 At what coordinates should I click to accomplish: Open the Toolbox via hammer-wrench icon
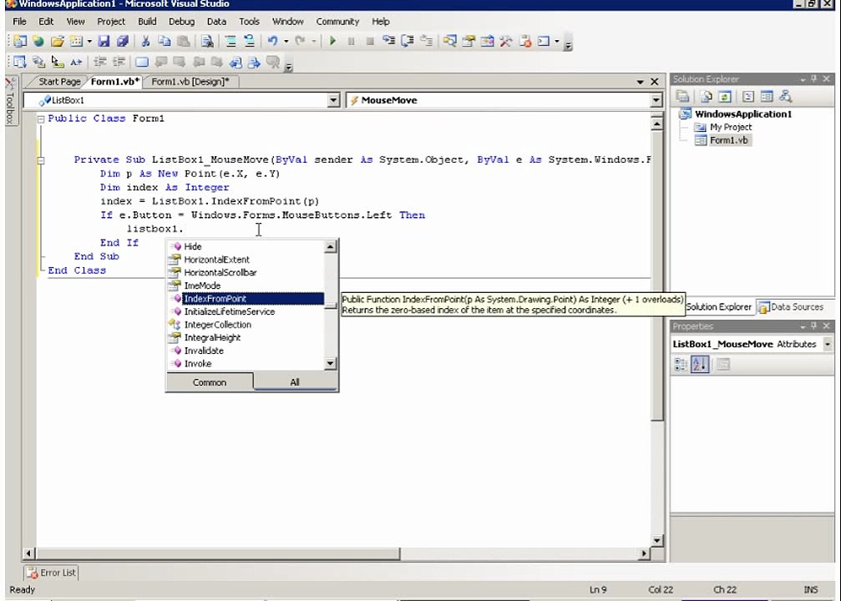tap(506, 41)
